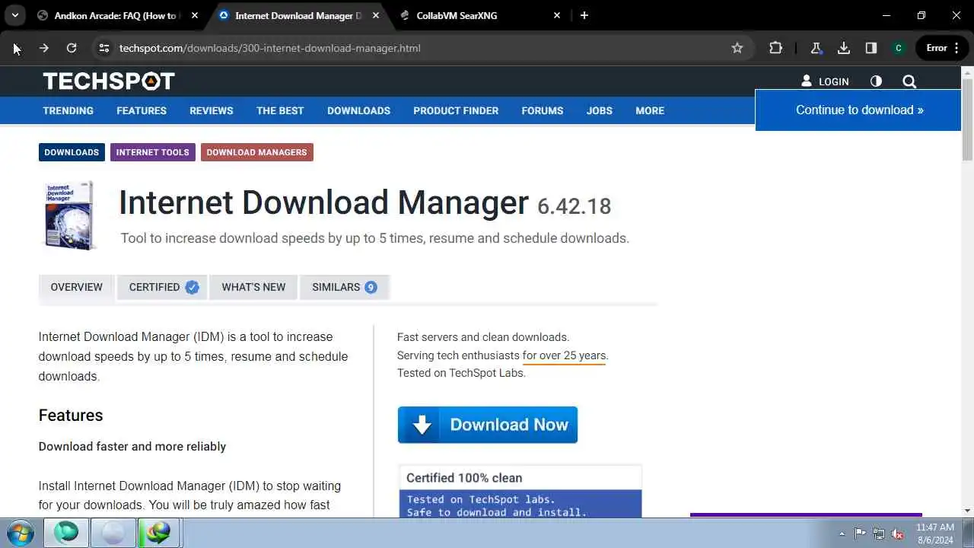The width and height of the screenshot is (974, 548).
Task: Open the Internet Download Manager taskbar icon
Action: 159,533
